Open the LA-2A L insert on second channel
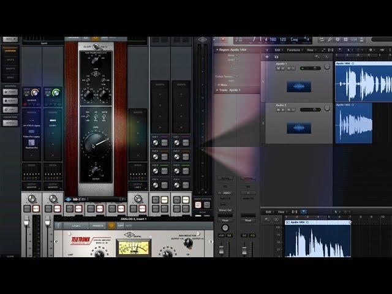This screenshot has width=392, height=294. point(53,123)
